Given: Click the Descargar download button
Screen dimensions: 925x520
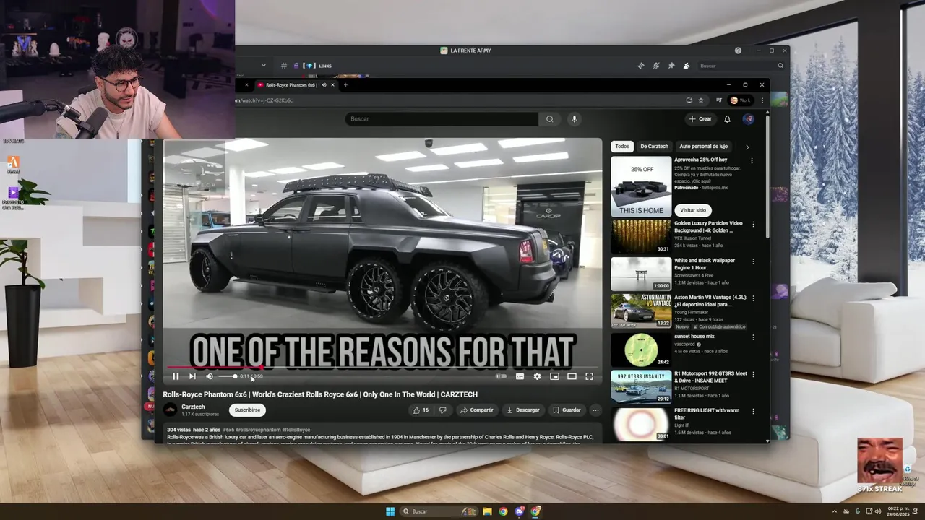Looking at the screenshot, I should pos(523,409).
